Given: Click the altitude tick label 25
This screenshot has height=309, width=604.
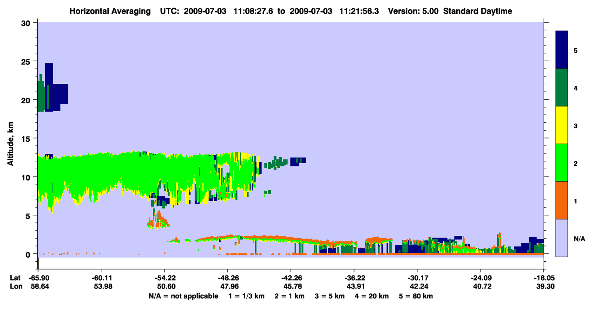Looking at the screenshot, I should pos(27,61).
